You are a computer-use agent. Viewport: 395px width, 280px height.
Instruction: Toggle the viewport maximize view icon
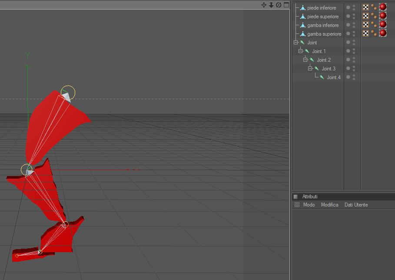[286, 5]
